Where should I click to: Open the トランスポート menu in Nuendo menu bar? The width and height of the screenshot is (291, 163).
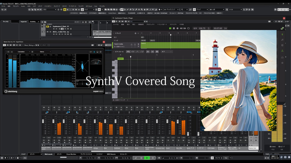tap(48, 6)
